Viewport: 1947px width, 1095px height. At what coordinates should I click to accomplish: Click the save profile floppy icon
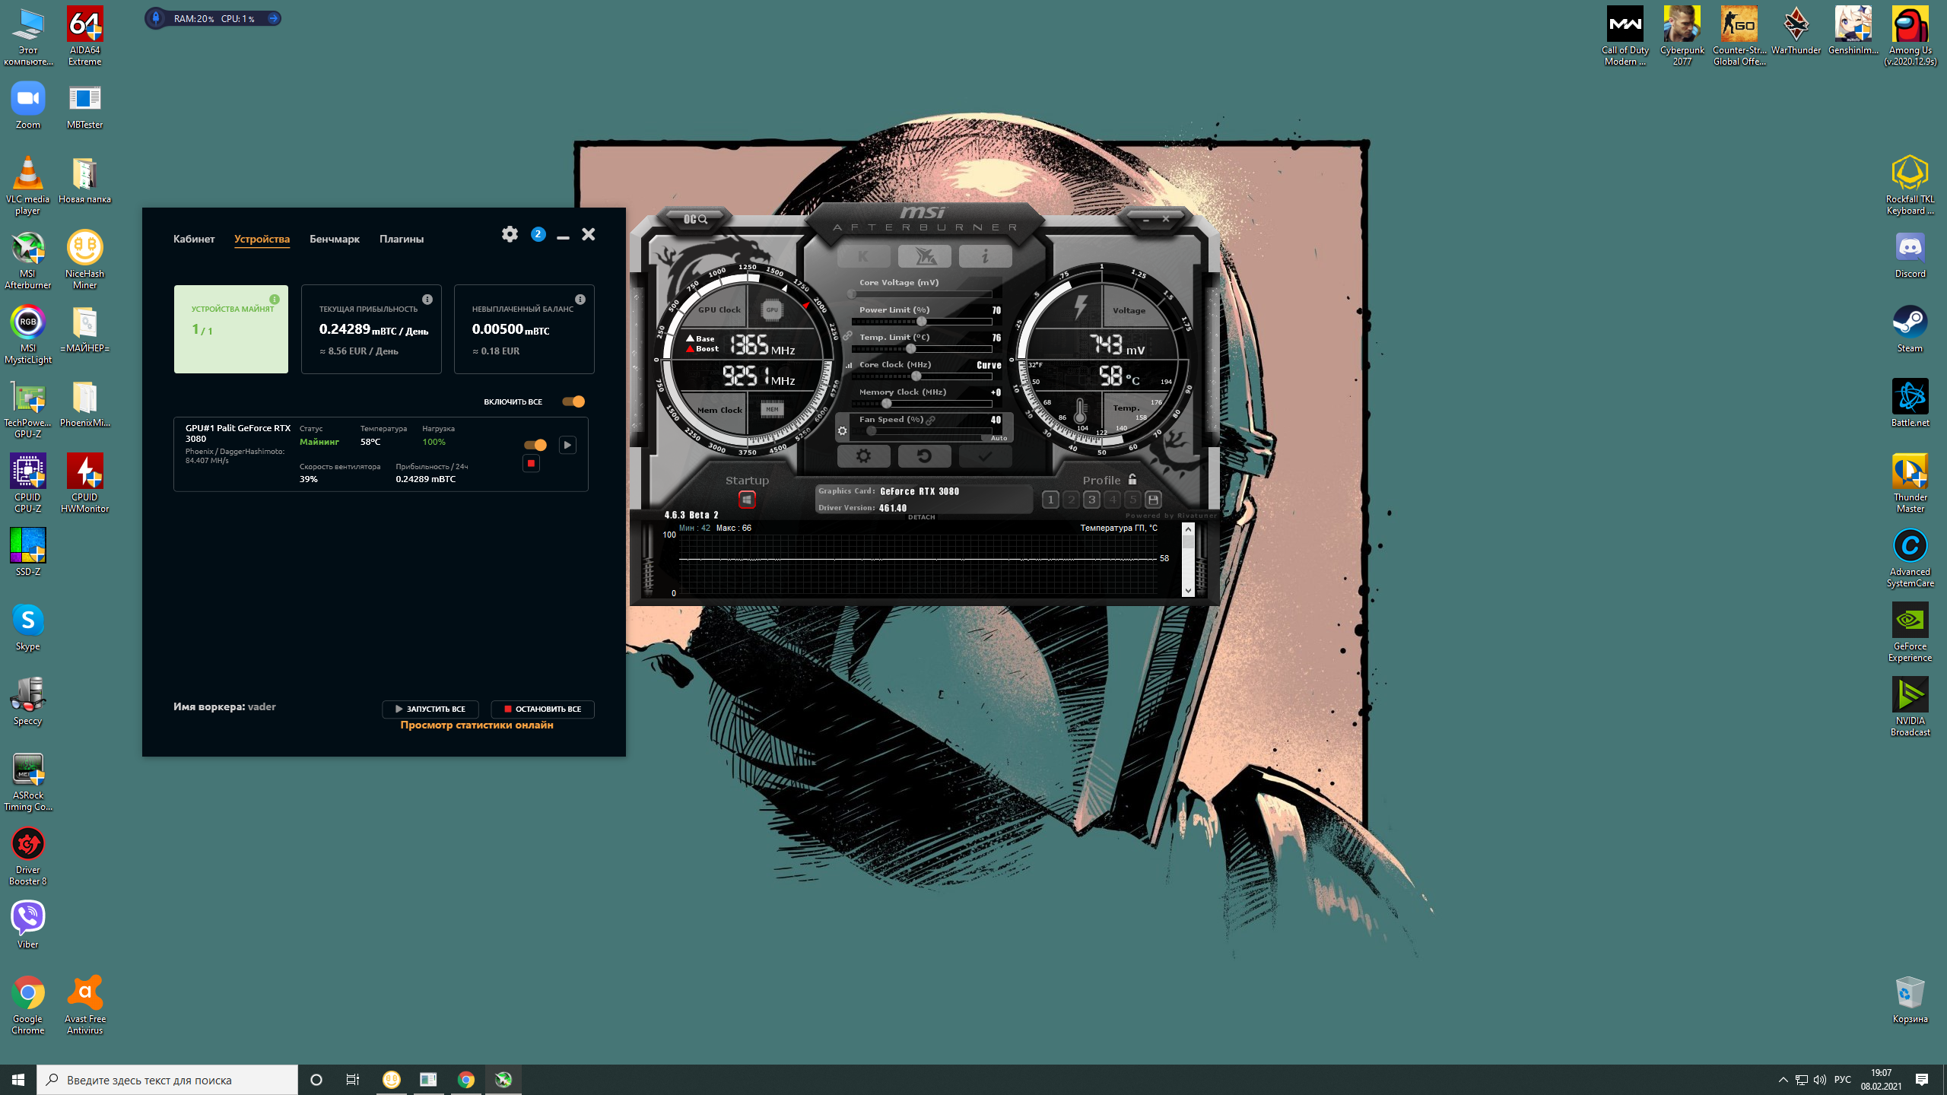point(1153,500)
